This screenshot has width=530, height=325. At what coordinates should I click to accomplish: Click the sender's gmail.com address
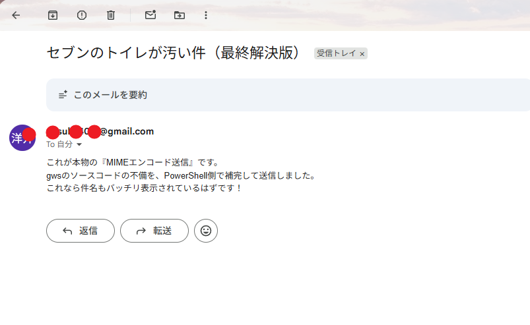point(100,131)
